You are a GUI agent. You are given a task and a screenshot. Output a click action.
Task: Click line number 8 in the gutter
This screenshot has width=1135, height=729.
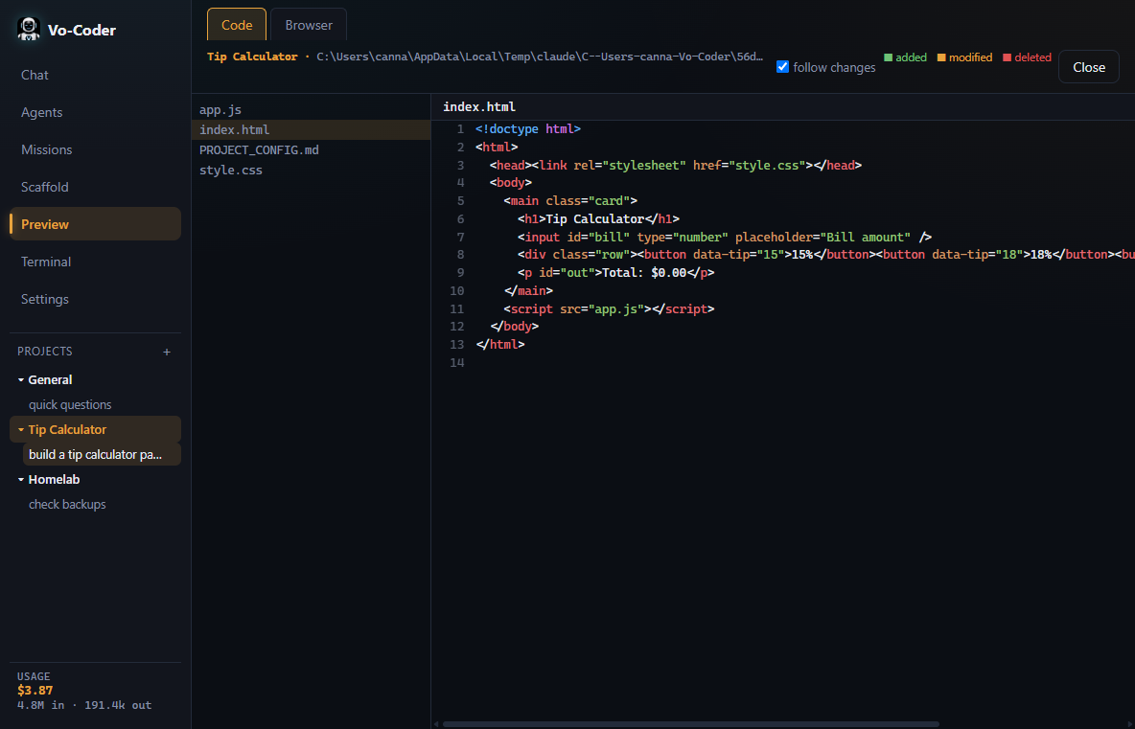click(x=460, y=255)
